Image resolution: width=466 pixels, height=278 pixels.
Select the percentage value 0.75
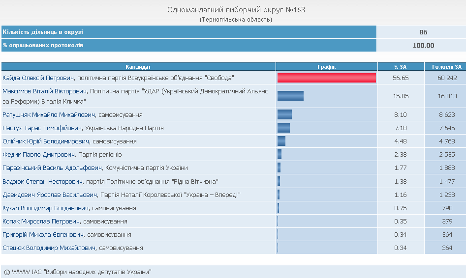coord(401,208)
